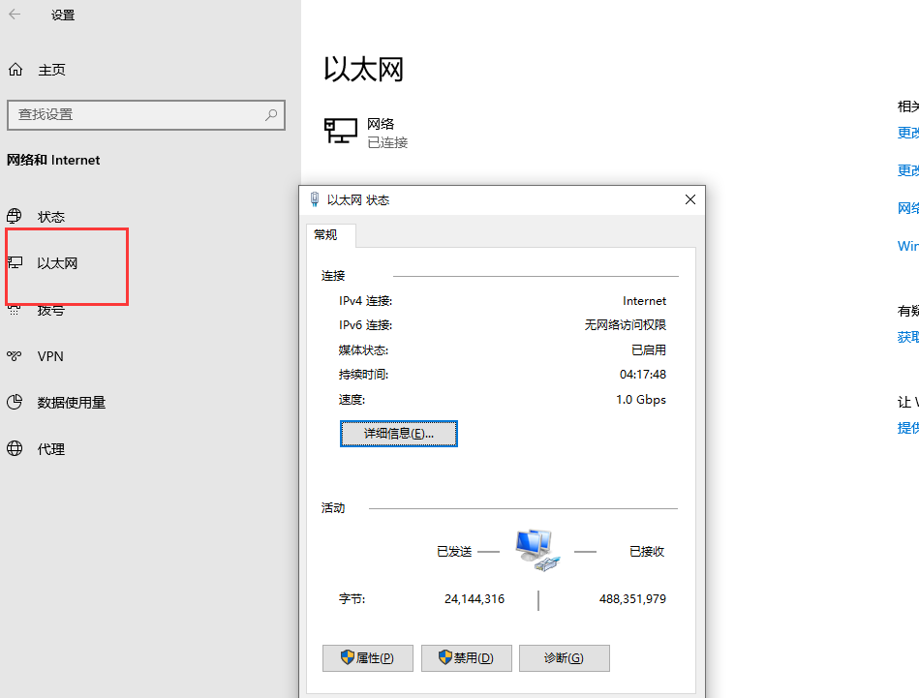This screenshot has width=919, height=698.
Task: Click the 属性 button
Action: pos(367,658)
